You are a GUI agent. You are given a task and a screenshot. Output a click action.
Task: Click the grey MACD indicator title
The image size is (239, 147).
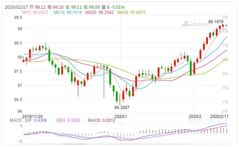[x=16, y=120]
